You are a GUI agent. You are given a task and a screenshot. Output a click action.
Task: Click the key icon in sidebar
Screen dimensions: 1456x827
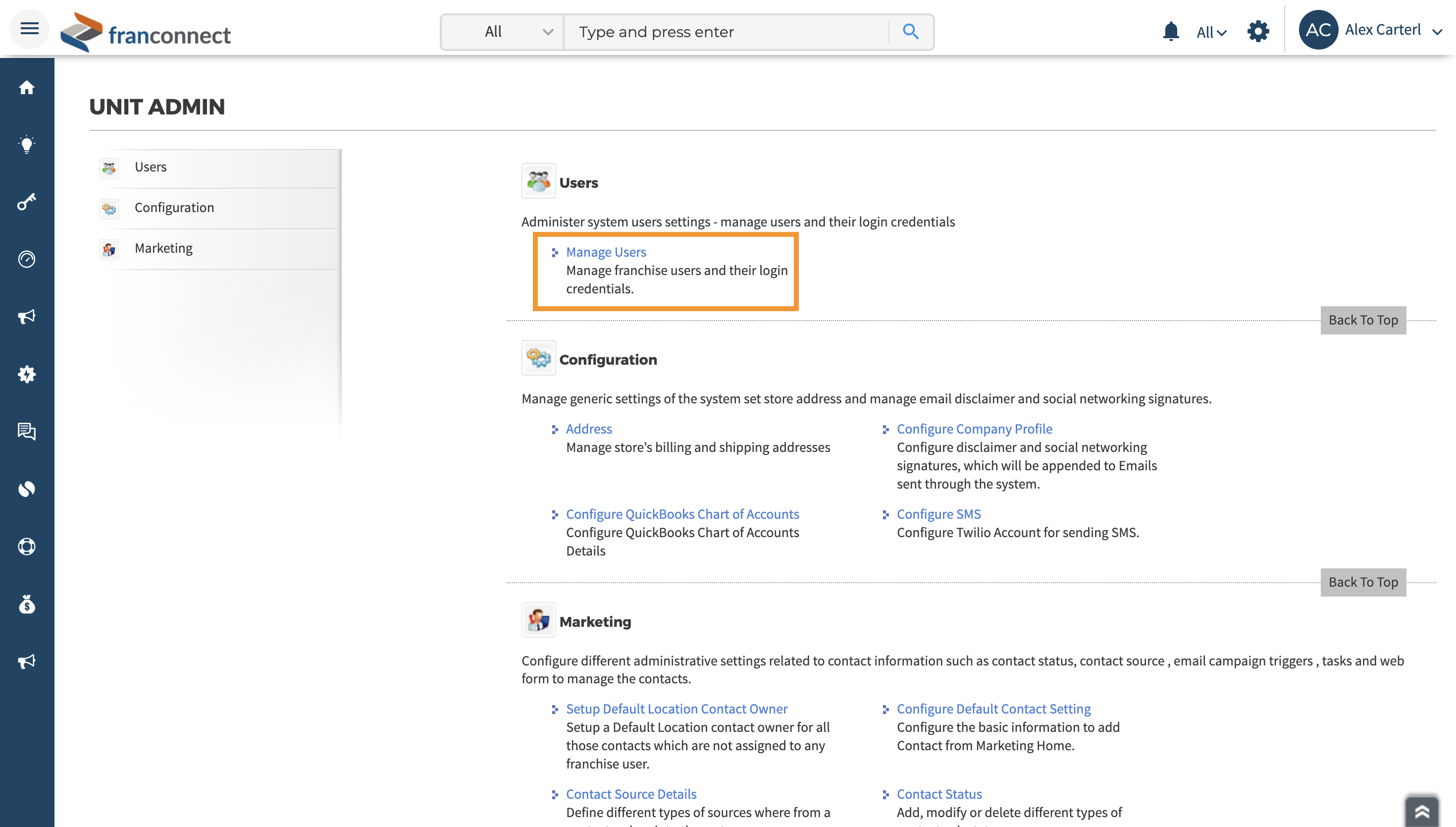[27, 202]
